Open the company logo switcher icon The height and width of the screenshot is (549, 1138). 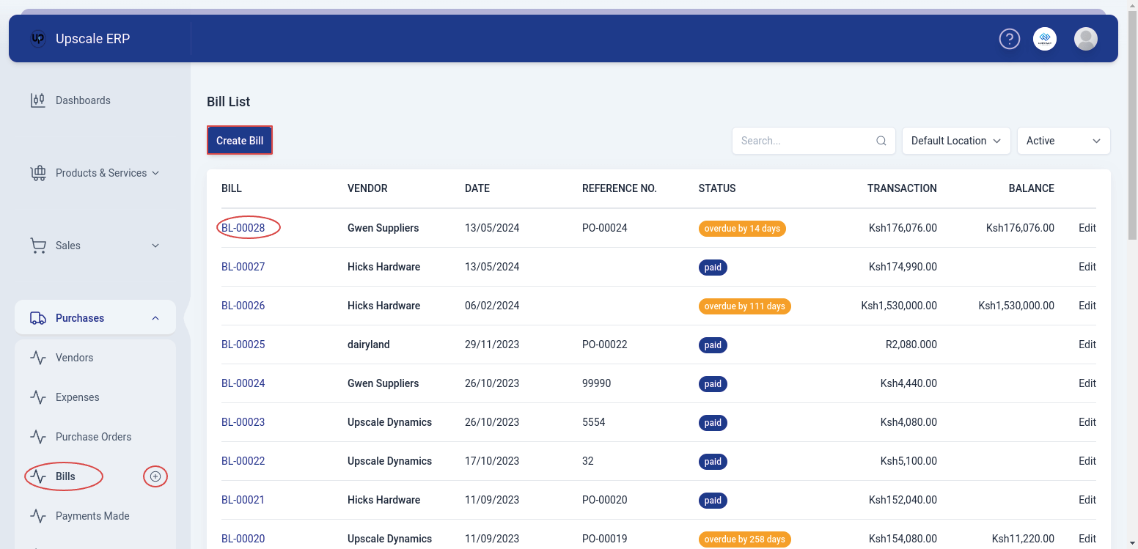1045,39
